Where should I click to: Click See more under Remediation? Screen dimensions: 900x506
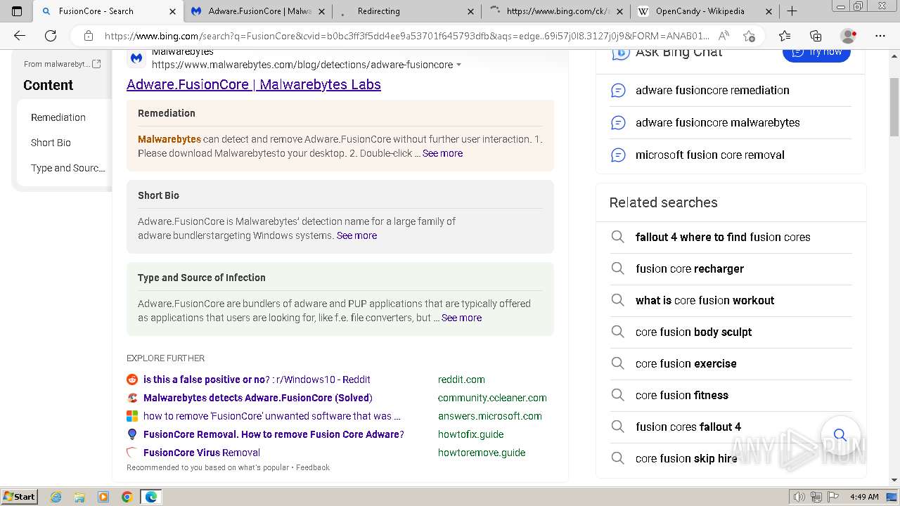[442, 153]
